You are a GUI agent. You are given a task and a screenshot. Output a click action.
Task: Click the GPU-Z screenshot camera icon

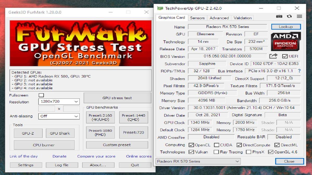pyautogui.click(x=279, y=16)
